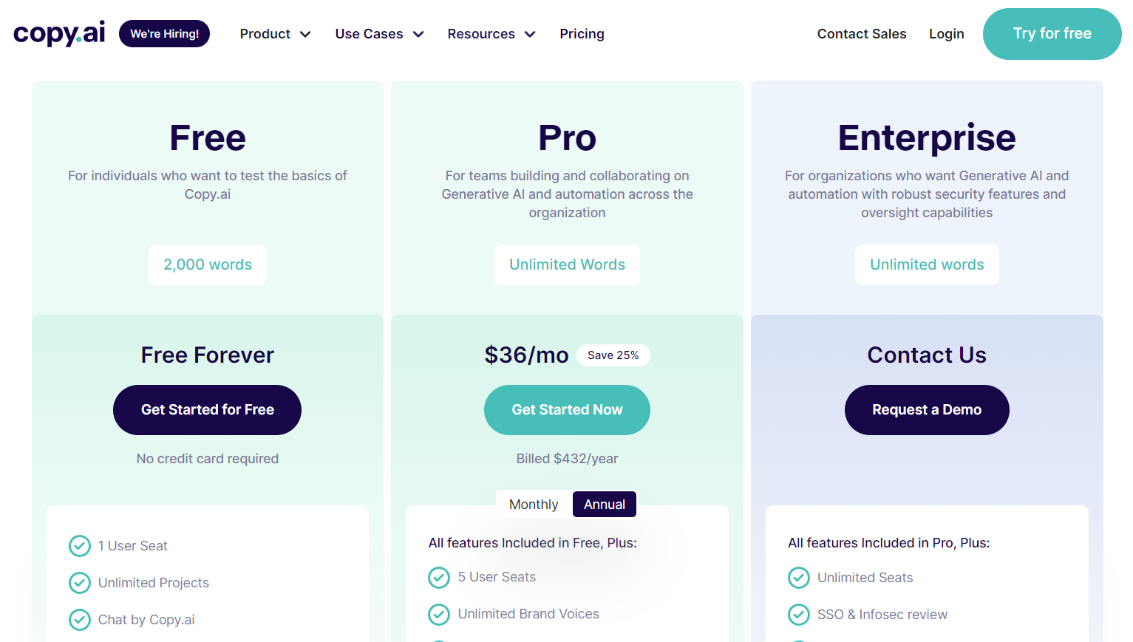Click the copy.ai logo
This screenshot has height=642, width=1133.
coord(59,33)
